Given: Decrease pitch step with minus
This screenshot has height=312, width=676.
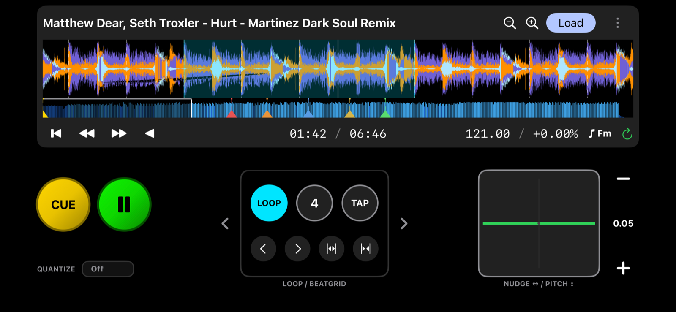Looking at the screenshot, I should pos(623,179).
